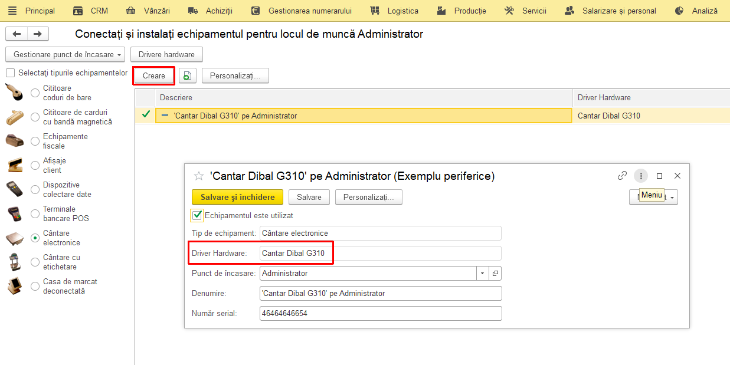The width and height of the screenshot is (730, 365).
Task: Toggle Selectați tipurile echipamentelor checkbox
Action: 10,73
